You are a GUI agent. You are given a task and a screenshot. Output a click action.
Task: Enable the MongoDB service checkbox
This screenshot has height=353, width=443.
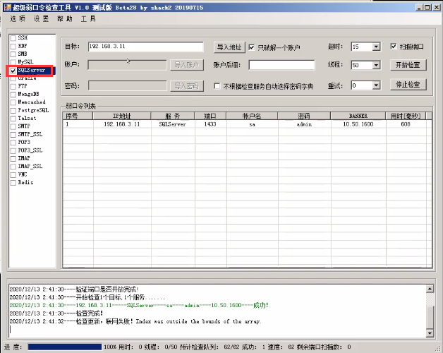click(x=13, y=94)
